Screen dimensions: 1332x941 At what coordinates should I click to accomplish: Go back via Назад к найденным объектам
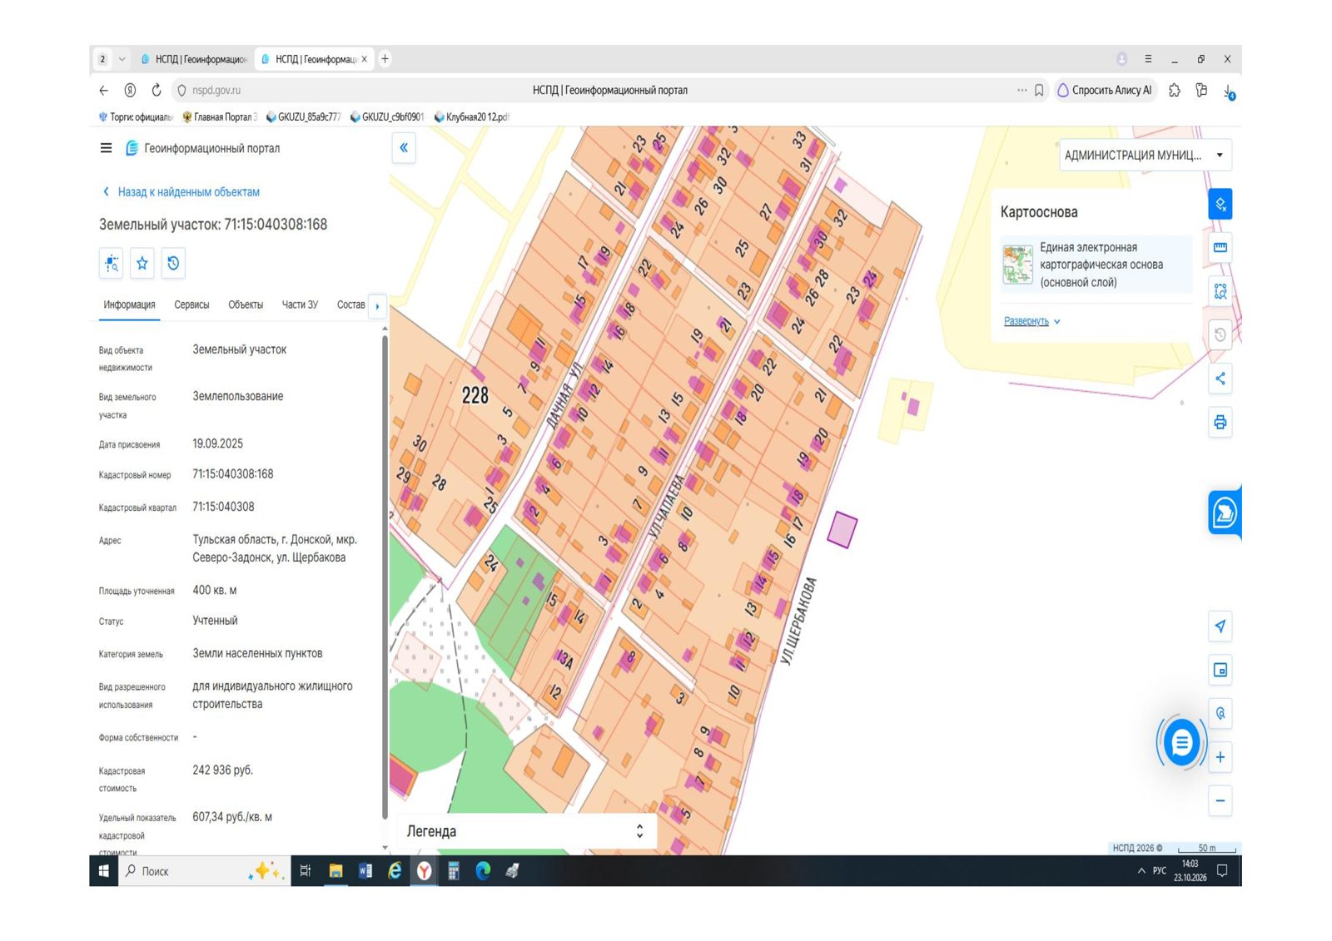tap(181, 192)
